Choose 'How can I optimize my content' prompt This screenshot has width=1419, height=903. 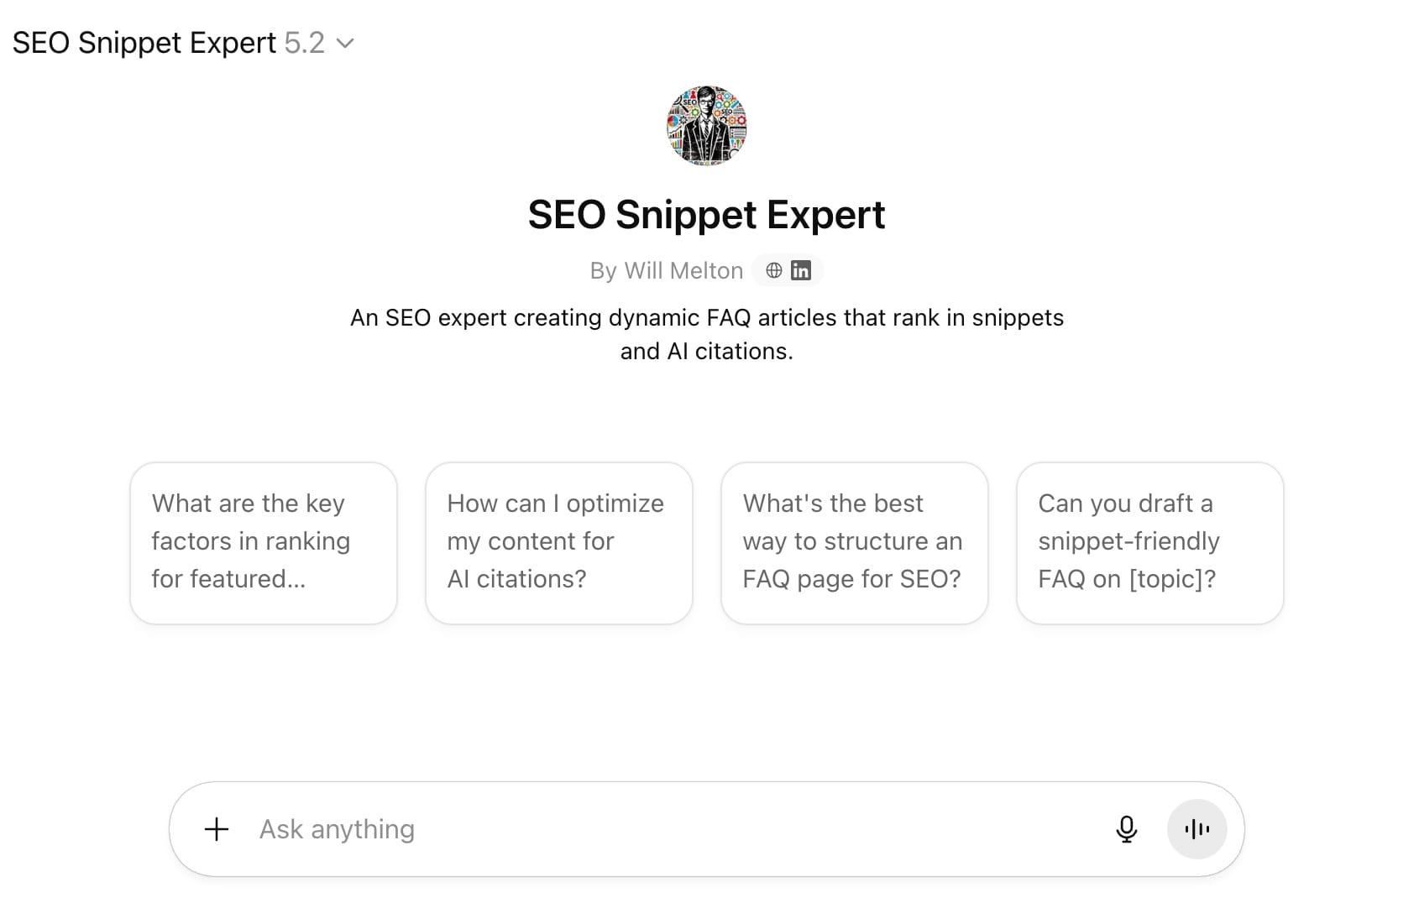[558, 542]
